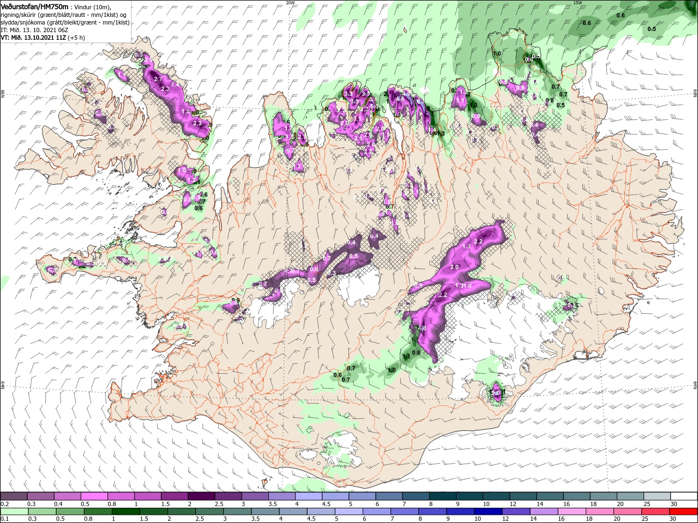Pick the snow legend swatch between 4 and 4.5
Viewport: 698px width, 523px height.
309,496
